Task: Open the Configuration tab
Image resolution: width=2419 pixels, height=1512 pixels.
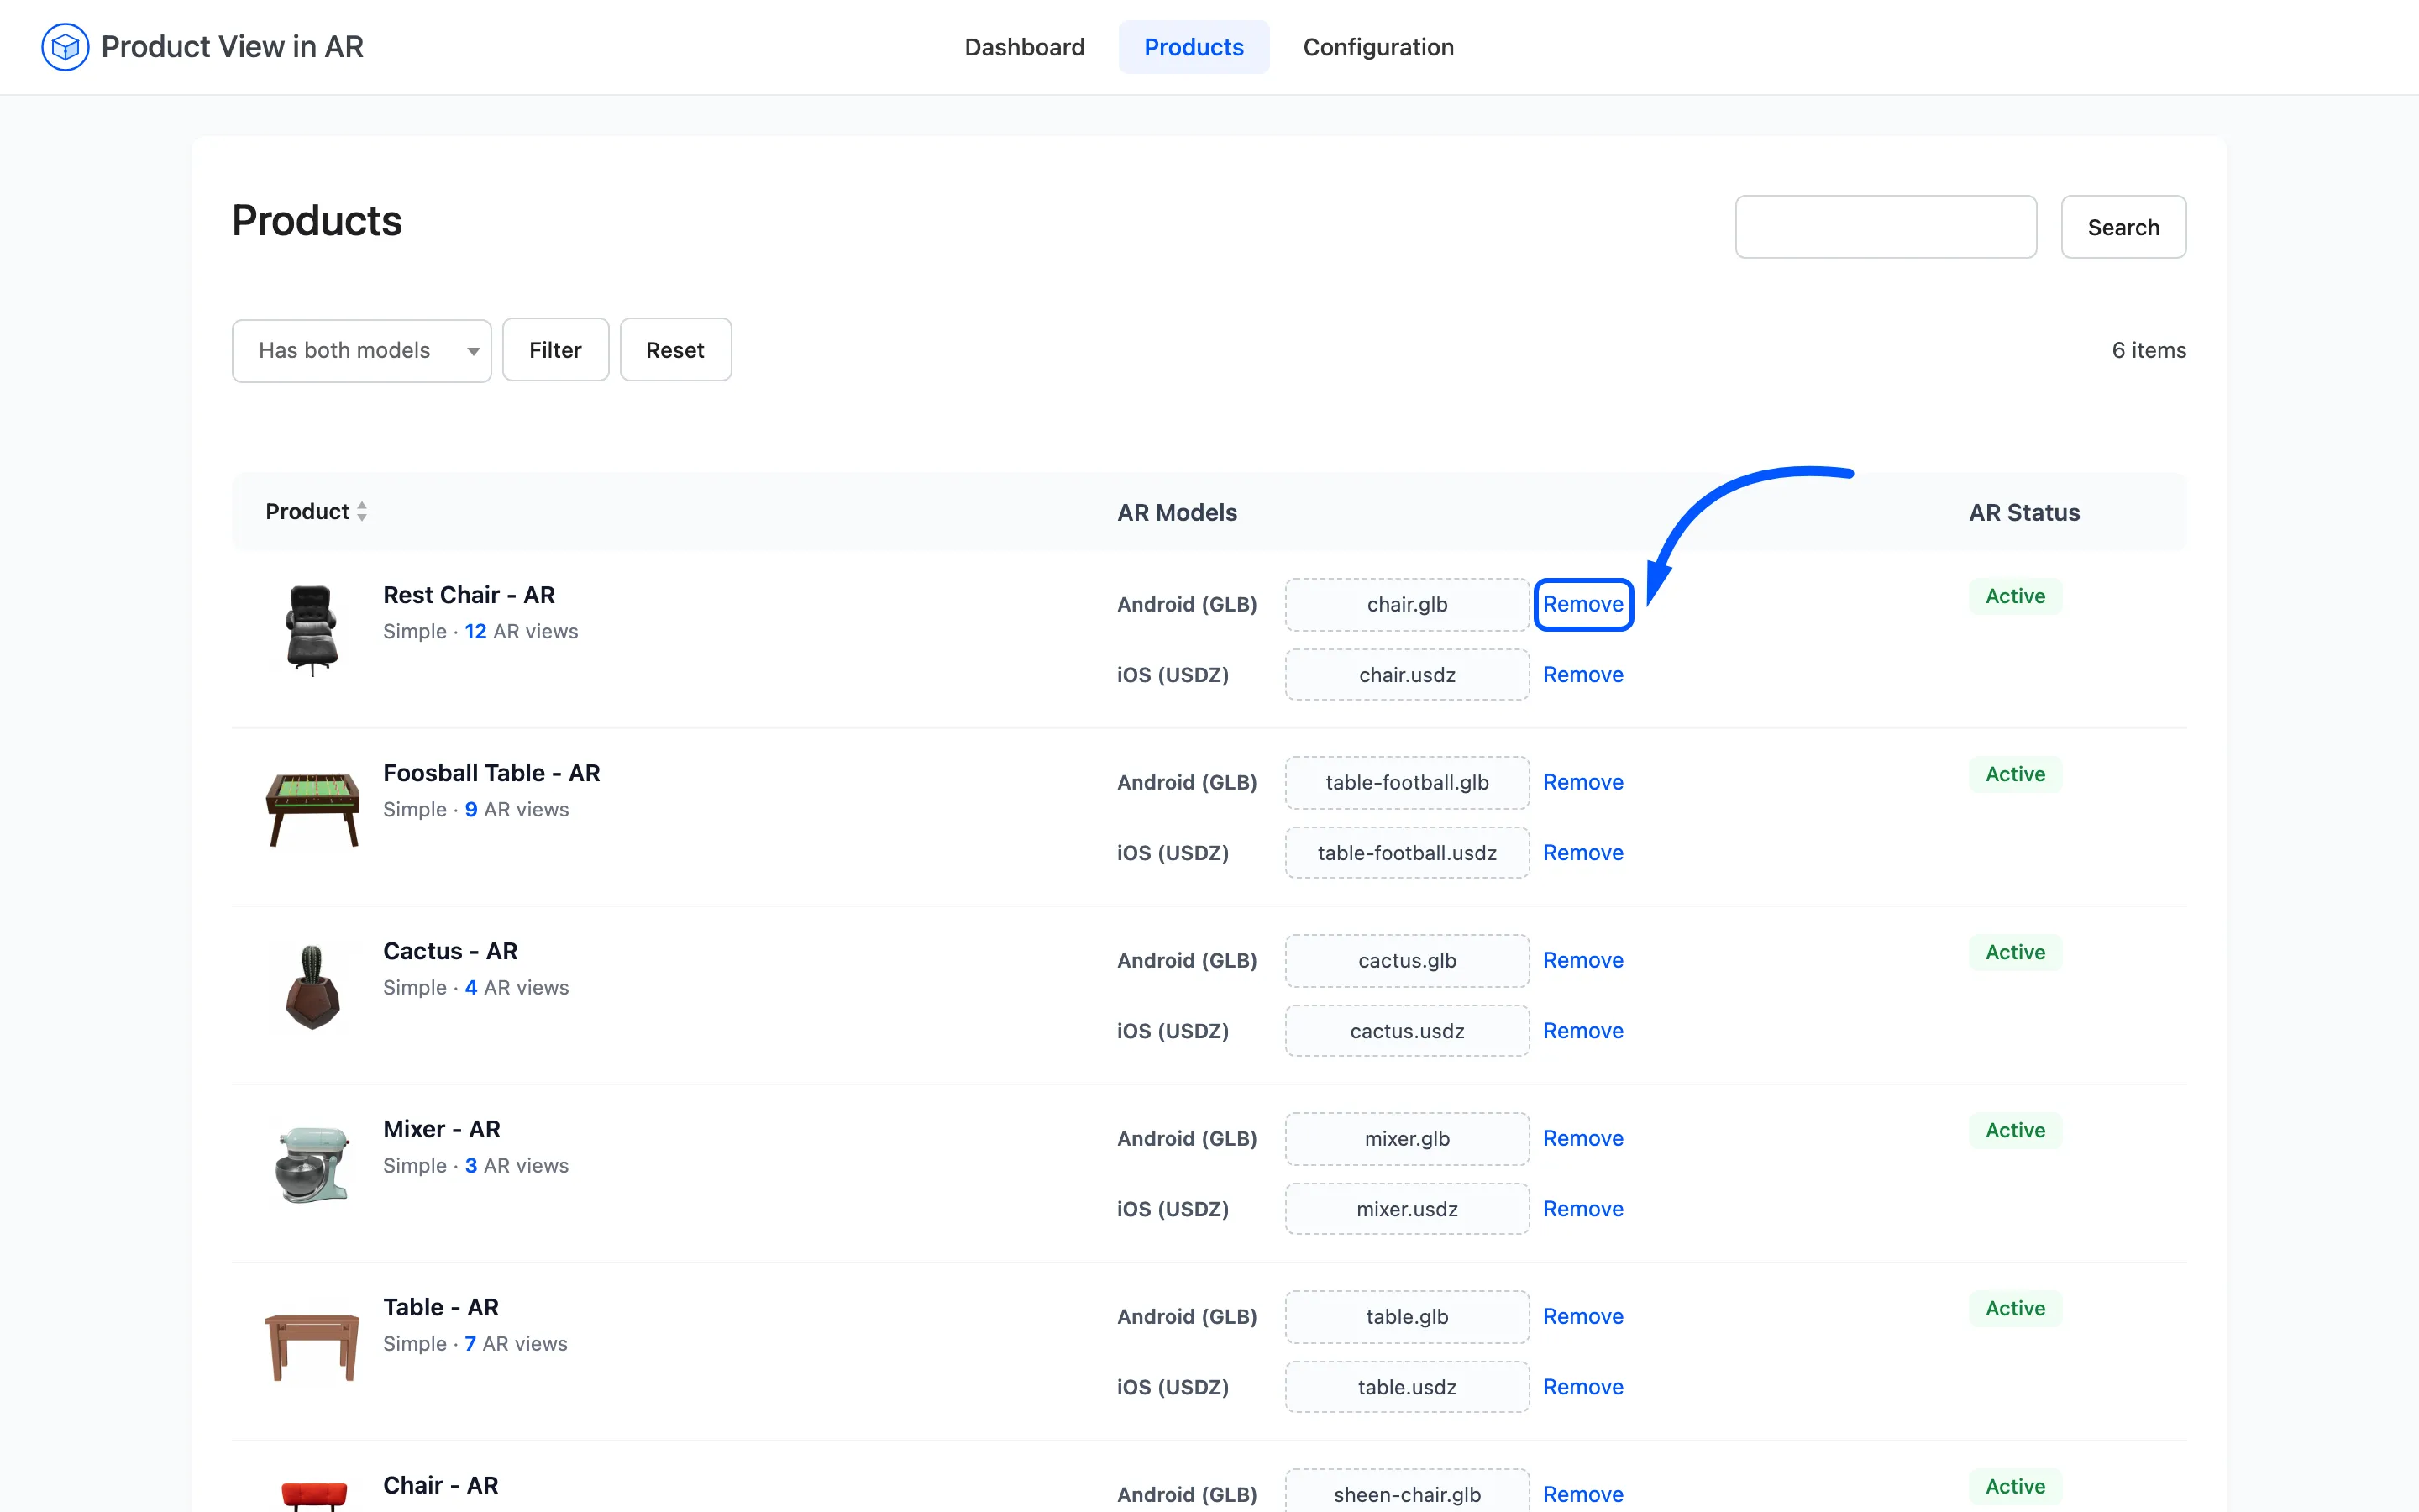Action: pyautogui.click(x=1377, y=47)
